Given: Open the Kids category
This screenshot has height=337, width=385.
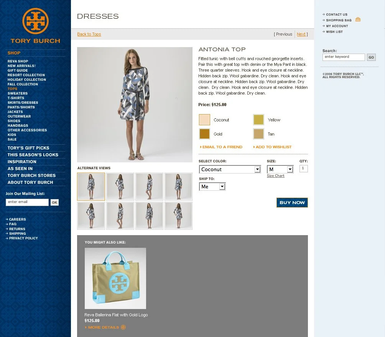Looking at the screenshot, I should click(12, 135).
